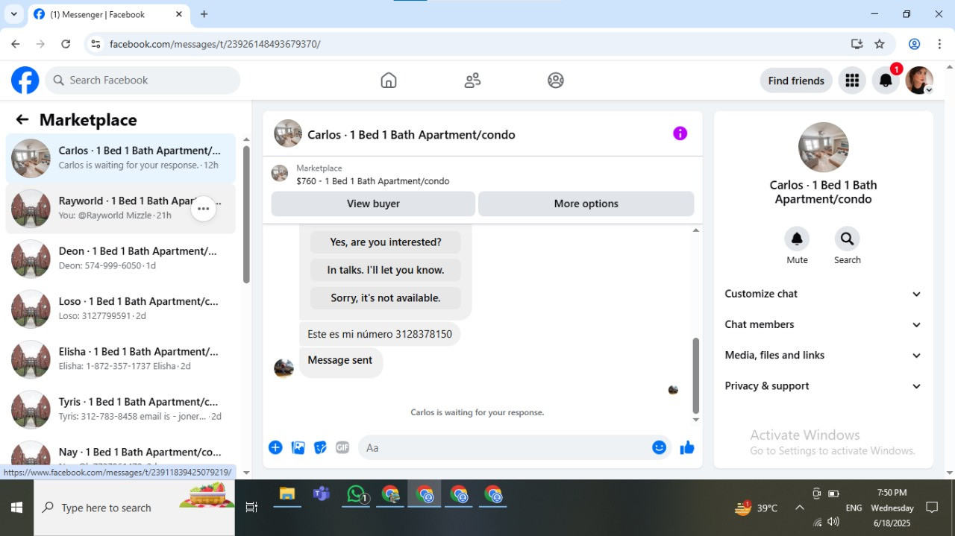Search in the Carlos conversation

(x=847, y=239)
